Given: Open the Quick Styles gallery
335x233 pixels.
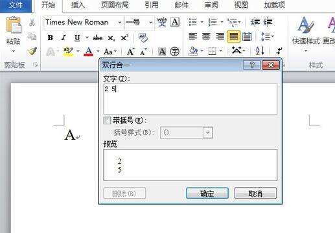Looking at the screenshot, I should pyautogui.click(x=306, y=34).
